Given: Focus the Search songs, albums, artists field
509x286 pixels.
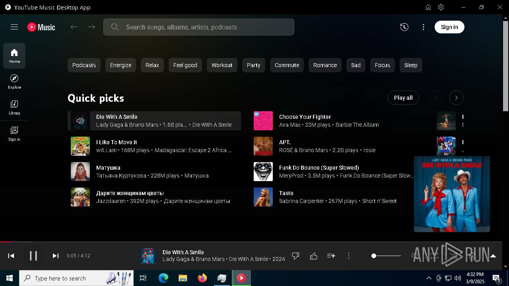Looking at the screenshot, I should [199, 27].
